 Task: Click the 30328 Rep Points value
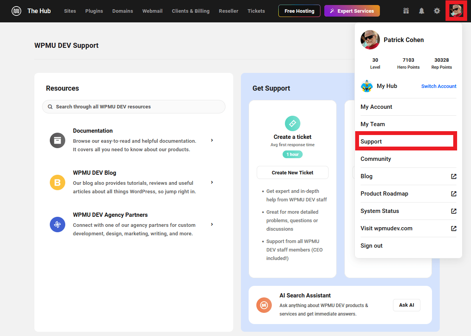(x=442, y=60)
